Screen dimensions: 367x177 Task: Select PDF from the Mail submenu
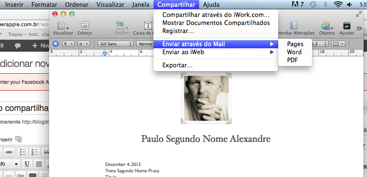point(293,60)
